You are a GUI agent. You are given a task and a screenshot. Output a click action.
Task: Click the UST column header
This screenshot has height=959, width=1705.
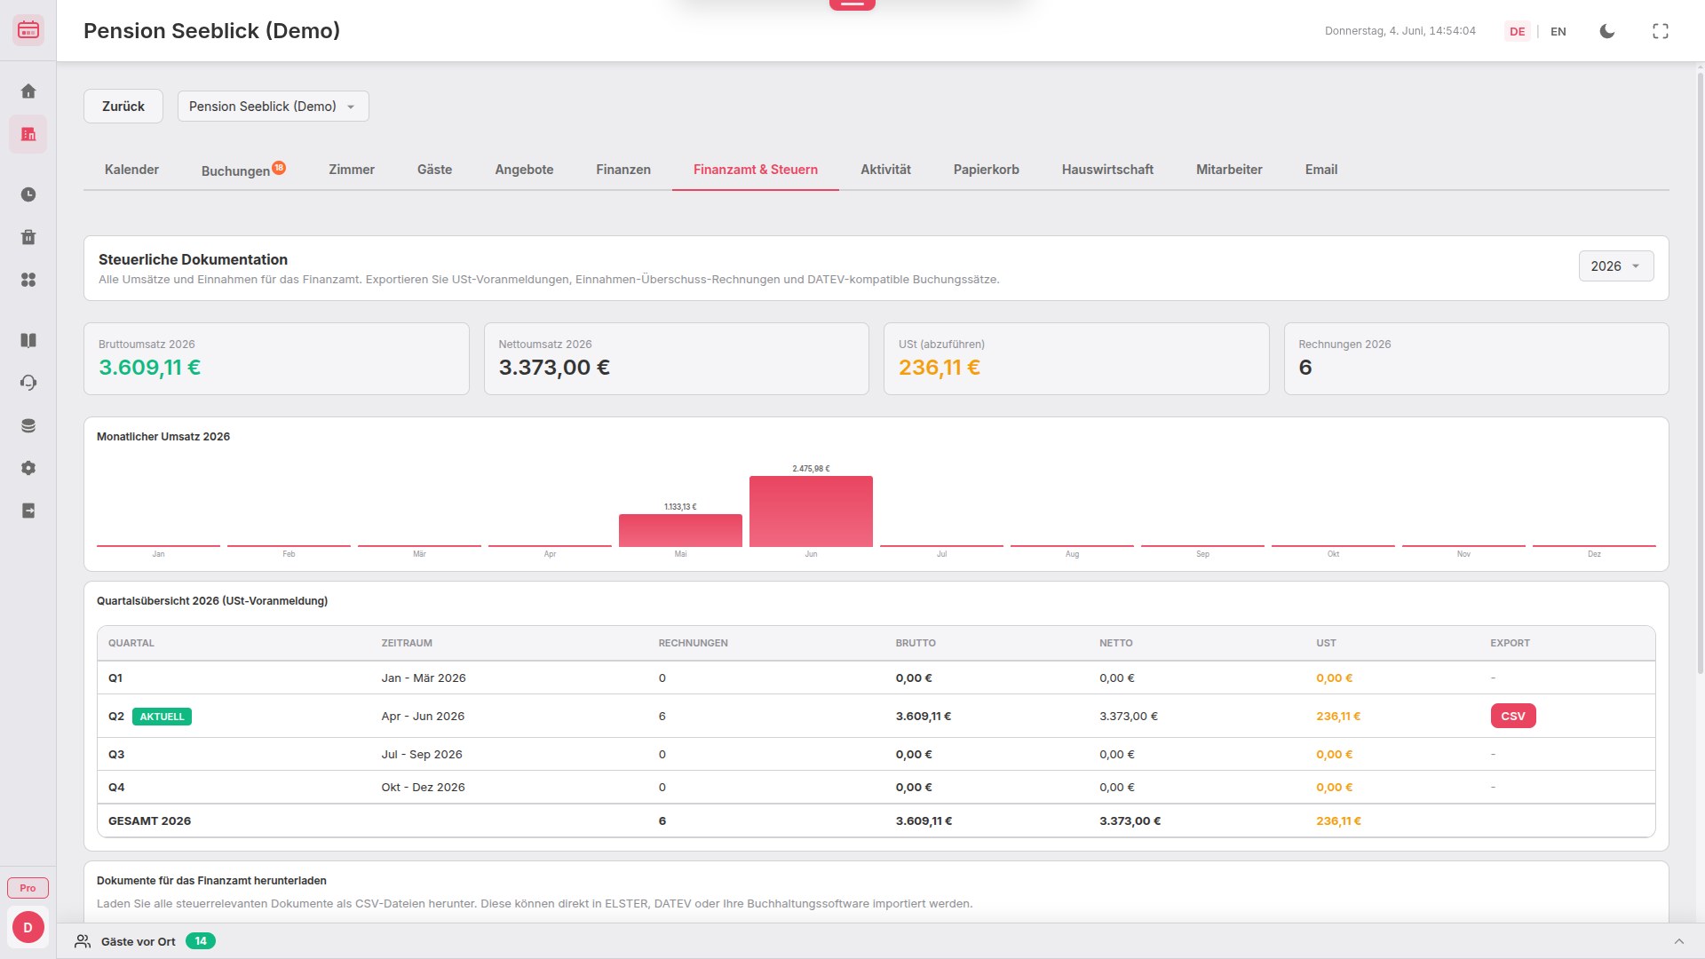(1326, 643)
